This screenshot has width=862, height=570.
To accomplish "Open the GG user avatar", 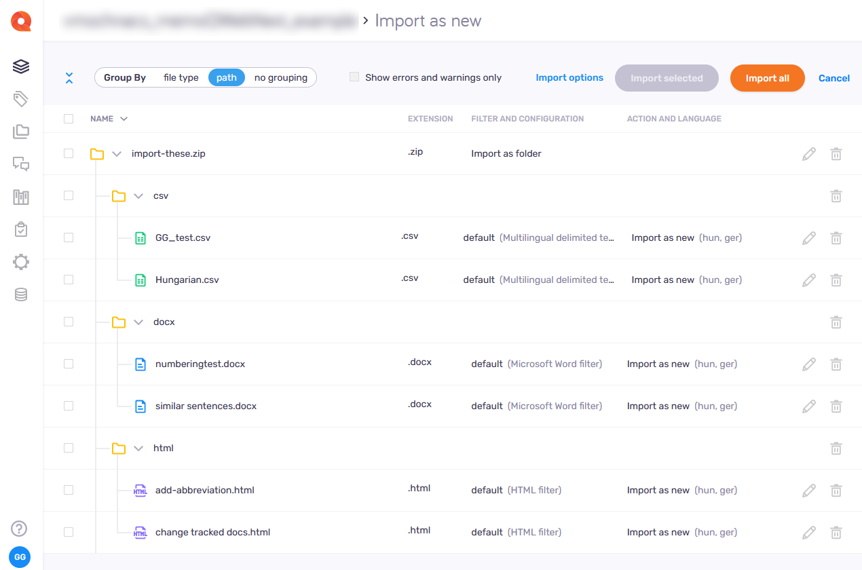I will [x=20, y=557].
